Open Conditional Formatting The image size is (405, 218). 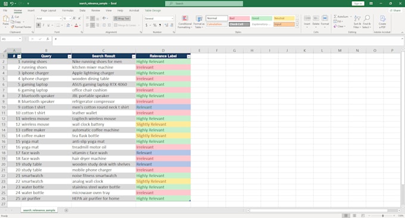coord(185,21)
